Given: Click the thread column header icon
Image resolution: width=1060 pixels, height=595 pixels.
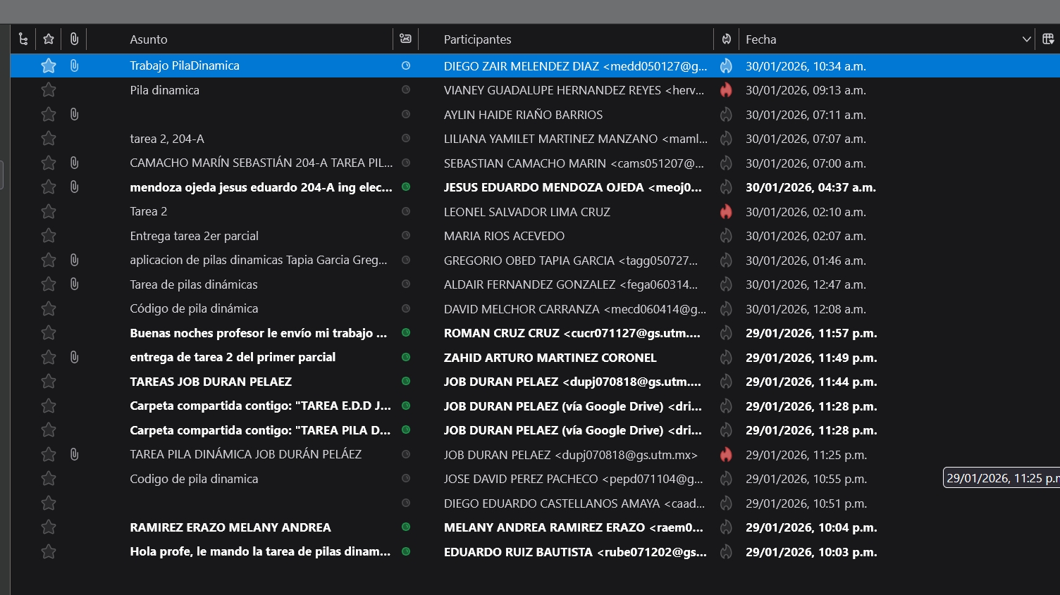Looking at the screenshot, I should click(x=23, y=39).
